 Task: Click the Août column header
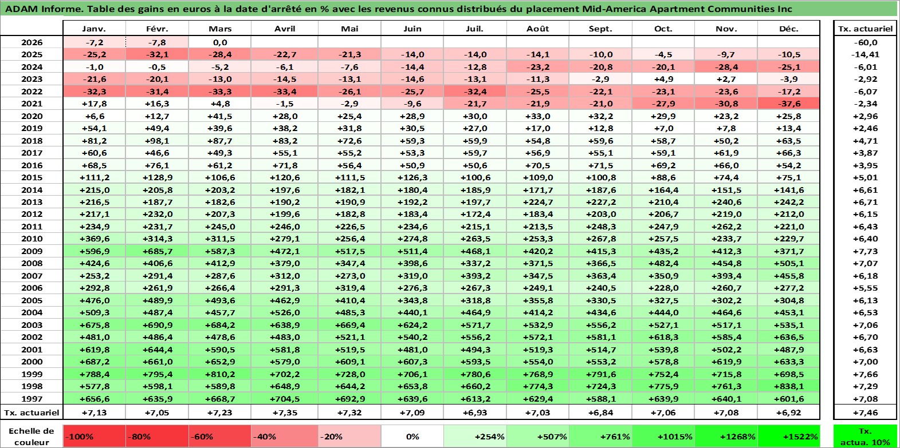tap(538, 29)
